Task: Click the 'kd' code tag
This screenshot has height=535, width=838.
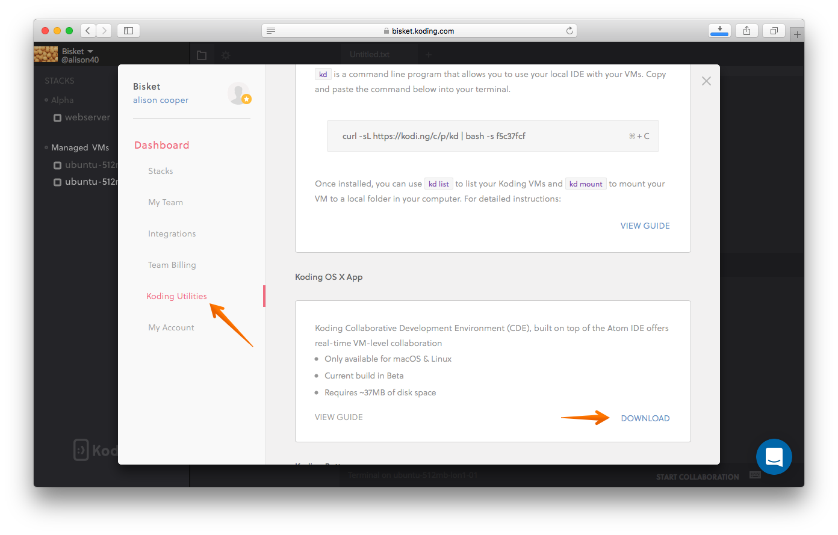Action: pyautogui.click(x=323, y=75)
